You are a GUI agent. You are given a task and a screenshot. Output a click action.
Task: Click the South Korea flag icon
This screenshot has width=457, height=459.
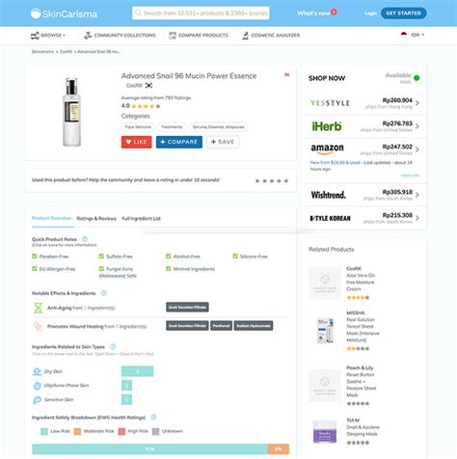pos(148,86)
